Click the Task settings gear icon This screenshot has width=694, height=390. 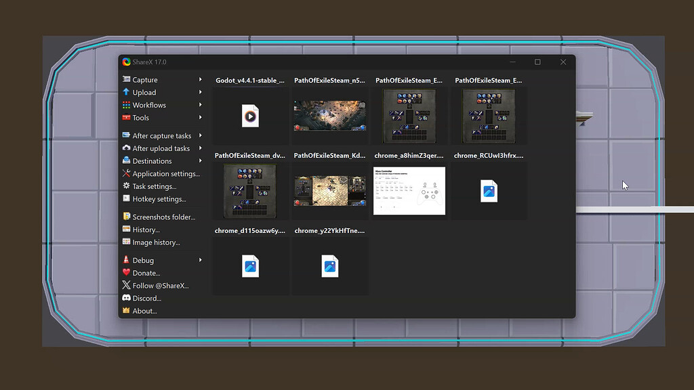click(126, 186)
